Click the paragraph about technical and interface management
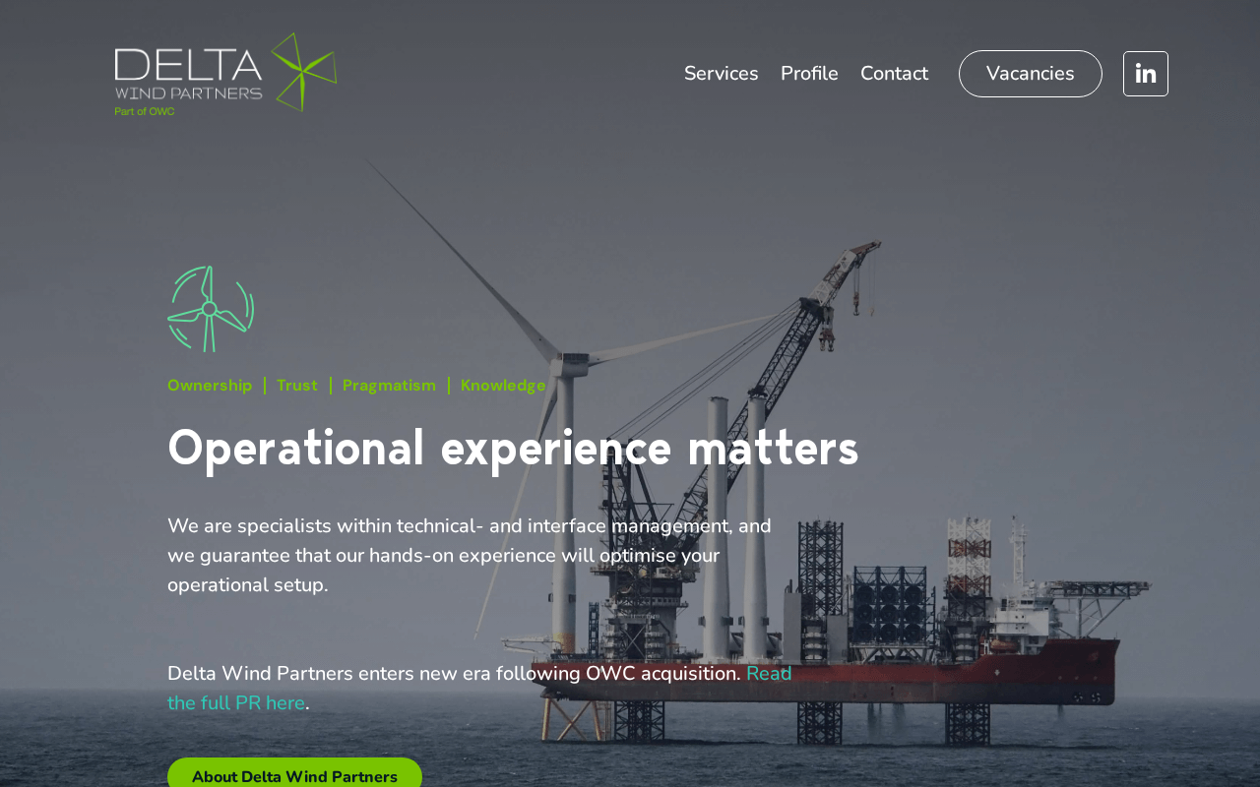The image size is (1260, 787). click(x=470, y=555)
